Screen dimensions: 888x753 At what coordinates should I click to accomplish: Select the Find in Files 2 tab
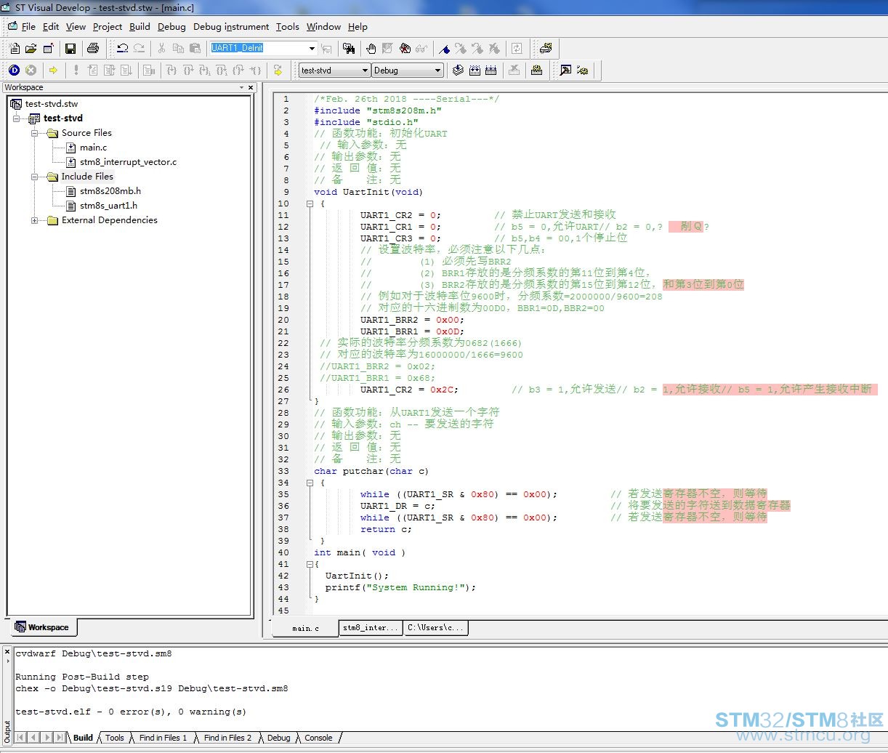227,738
